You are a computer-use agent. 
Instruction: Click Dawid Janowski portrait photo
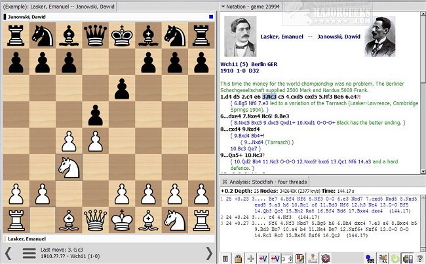(x=380, y=37)
